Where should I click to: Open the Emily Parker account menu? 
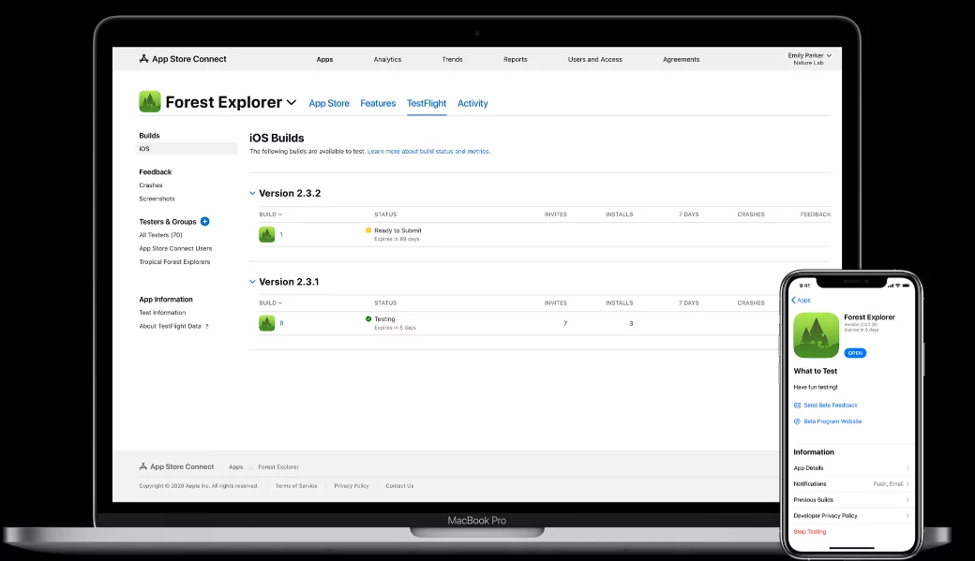click(810, 58)
